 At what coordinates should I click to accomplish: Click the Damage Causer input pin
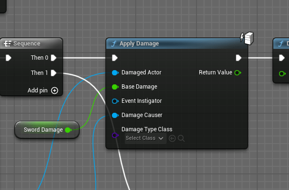tap(115, 115)
